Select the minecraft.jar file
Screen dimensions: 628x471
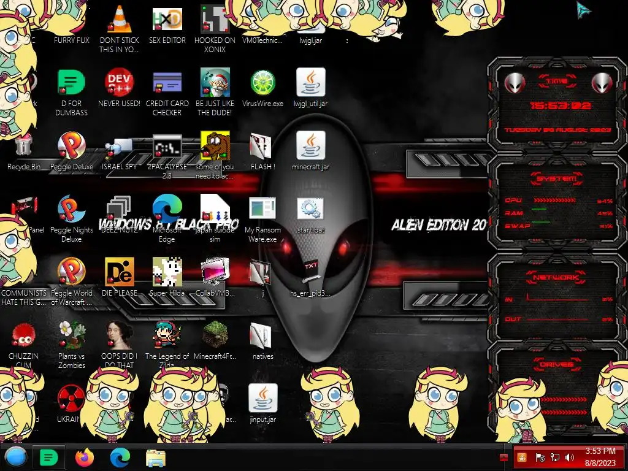tap(310, 145)
